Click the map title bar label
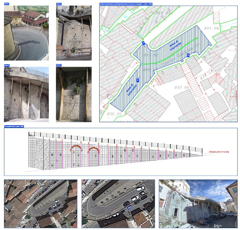This screenshot has width=240, height=230. pos(124,4)
